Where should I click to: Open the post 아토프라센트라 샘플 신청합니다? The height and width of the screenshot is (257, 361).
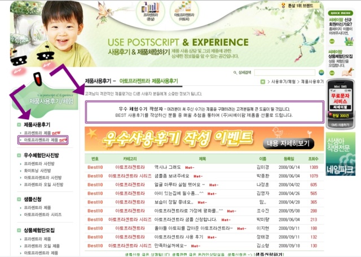(186, 220)
